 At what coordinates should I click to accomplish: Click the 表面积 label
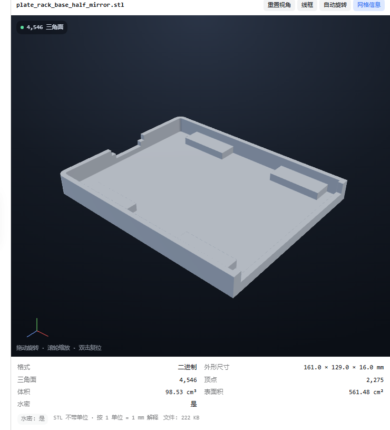tap(213, 392)
